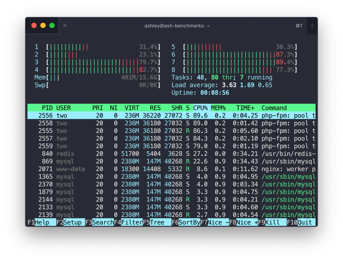
Task: Sort by the USER column header
Action: pyautogui.click(x=64, y=108)
